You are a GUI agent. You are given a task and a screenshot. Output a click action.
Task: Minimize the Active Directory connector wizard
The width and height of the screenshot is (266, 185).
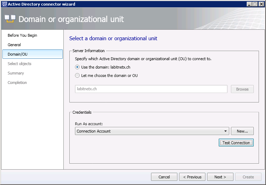249,4
